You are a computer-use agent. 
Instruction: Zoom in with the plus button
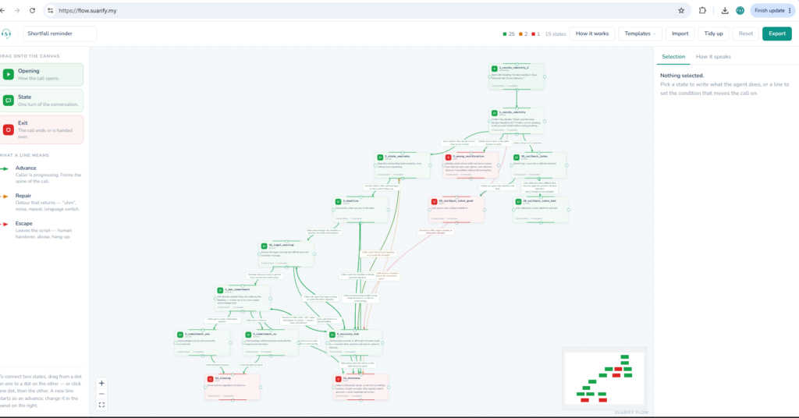pos(101,383)
